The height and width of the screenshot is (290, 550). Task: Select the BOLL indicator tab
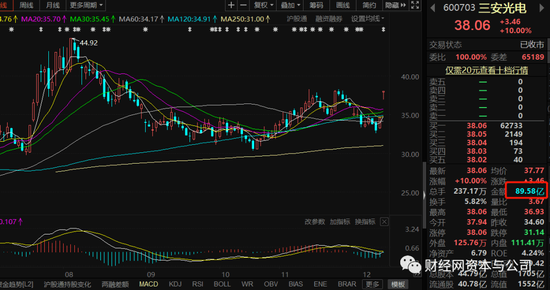point(222,284)
